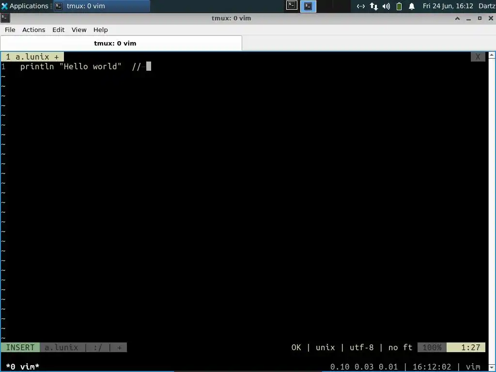Click the INSERT mode indicator
Viewport: 496px width, 372px height.
pyautogui.click(x=20, y=347)
